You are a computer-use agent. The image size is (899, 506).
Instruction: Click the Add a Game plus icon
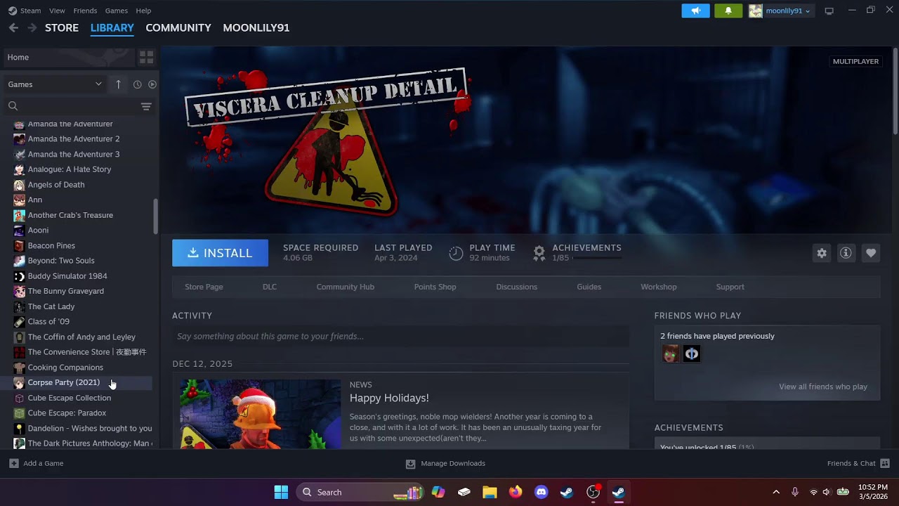point(13,463)
